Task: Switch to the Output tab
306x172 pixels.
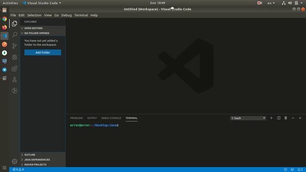Action: (x=92, y=118)
